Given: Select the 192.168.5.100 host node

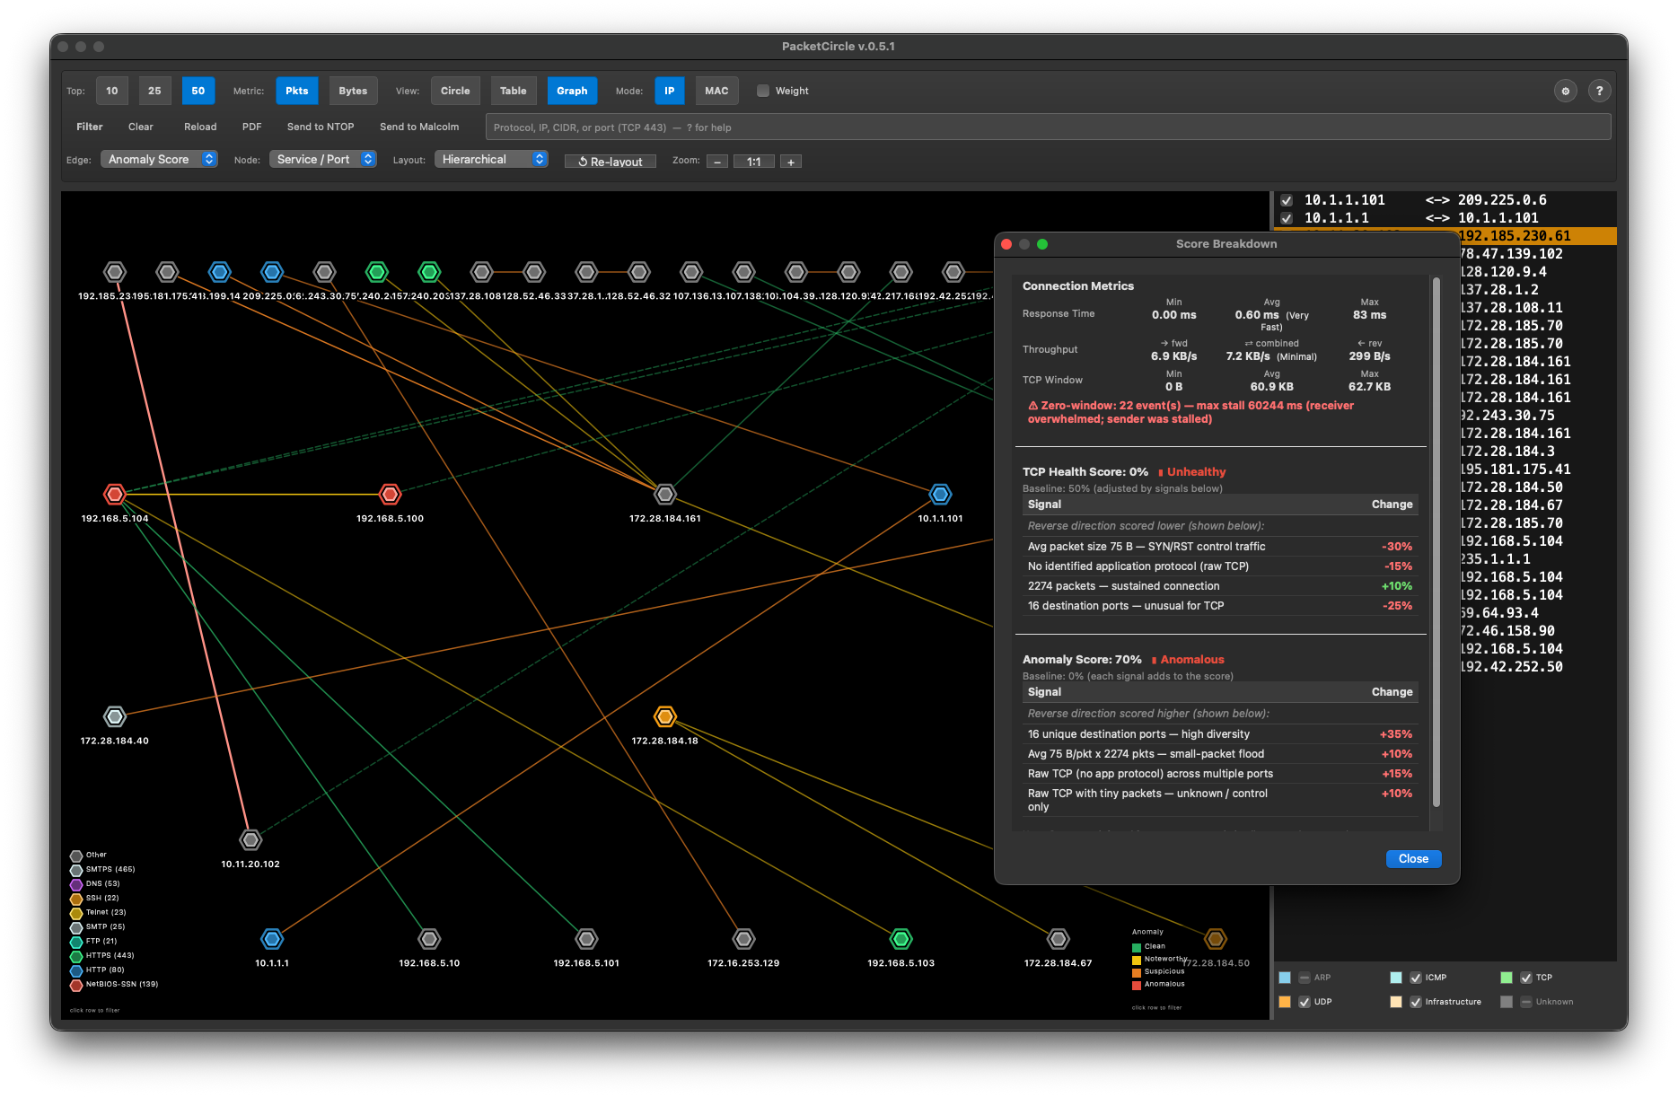Looking at the screenshot, I should pos(390,494).
